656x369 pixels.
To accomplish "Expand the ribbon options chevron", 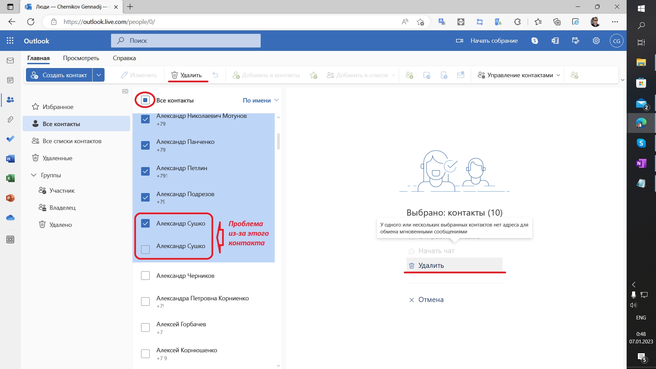I will pyautogui.click(x=623, y=80).
